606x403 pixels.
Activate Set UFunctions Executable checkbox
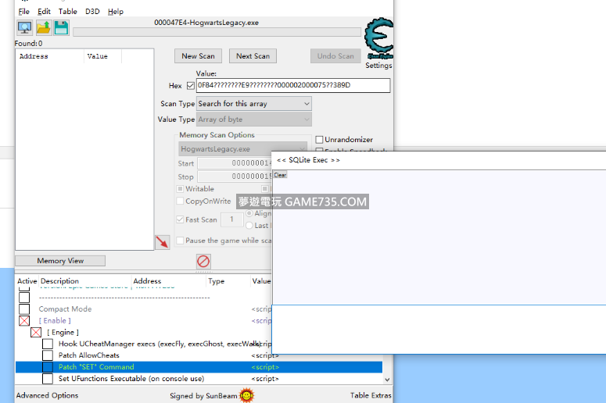[48, 379]
